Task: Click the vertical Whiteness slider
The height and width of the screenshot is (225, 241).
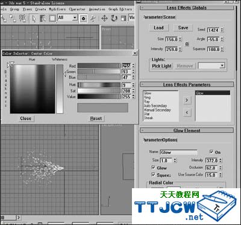Action: [60, 89]
